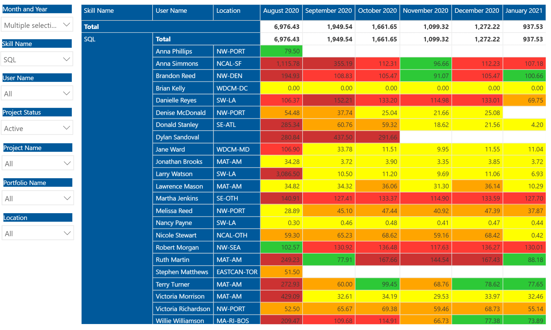Open the Project Name slicer dropdown
This screenshot has height=330, width=551.
click(38, 163)
